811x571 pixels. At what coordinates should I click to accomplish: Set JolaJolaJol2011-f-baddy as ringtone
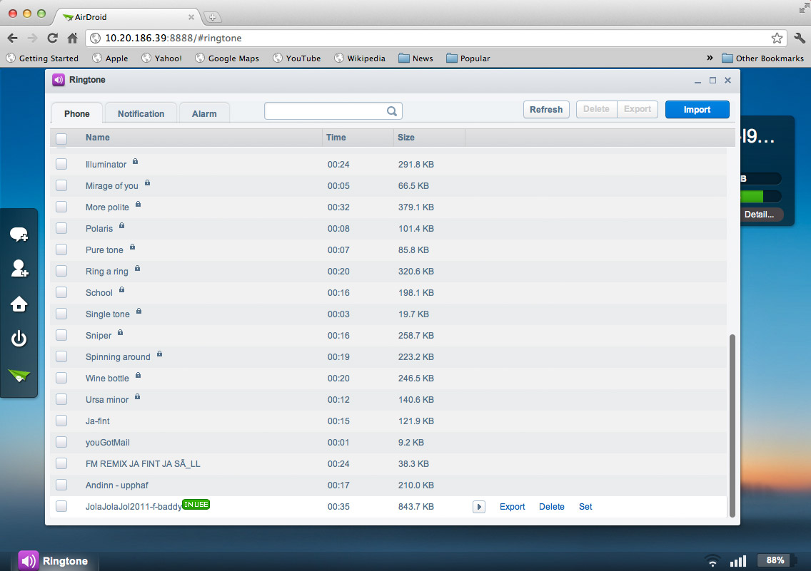pyautogui.click(x=585, y=506)
